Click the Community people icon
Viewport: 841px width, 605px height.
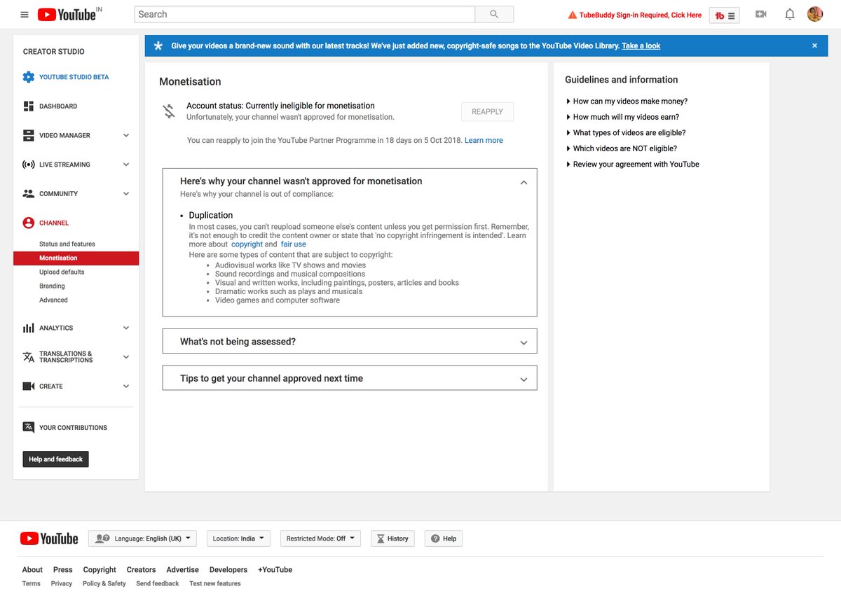tap(28, 194)
